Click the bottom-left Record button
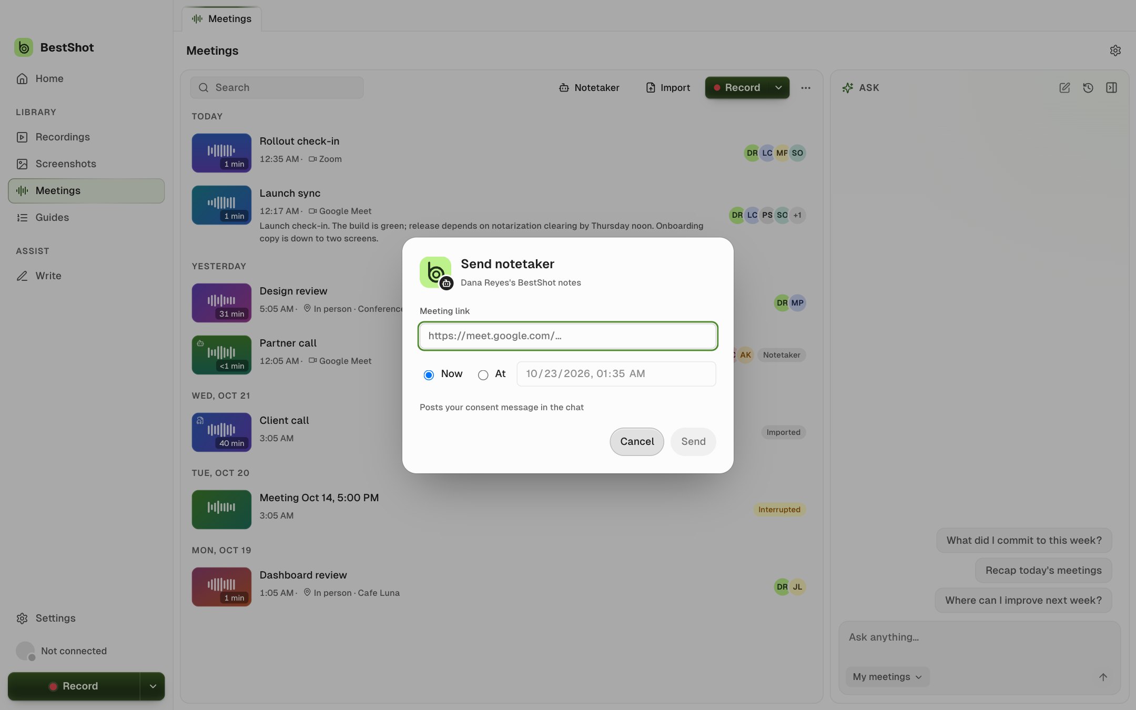The width and height of the screenshot is (1136, 710). pyautogui.click(x=74, y=686)
